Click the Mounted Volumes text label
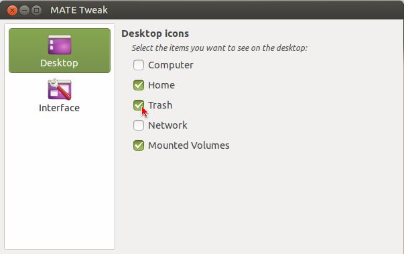The image size is (404, 254). [x=189, y=145]
